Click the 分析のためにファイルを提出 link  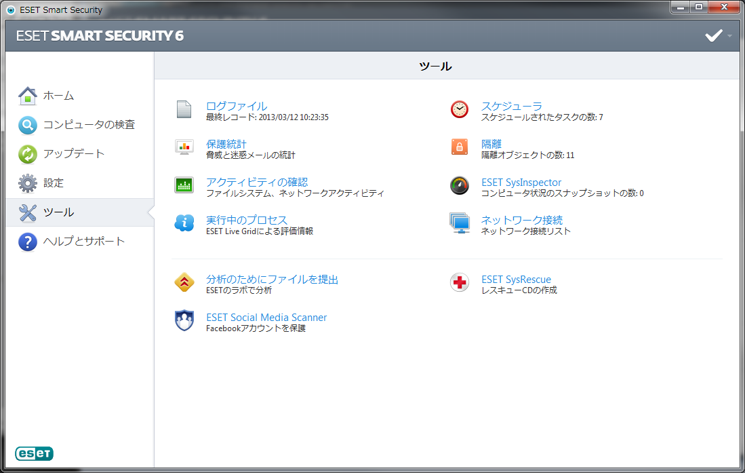(x=273, y=280)
